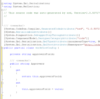Click the Approvers property name
The width and height of the screenshot is (100, 99).
(37, 64)
